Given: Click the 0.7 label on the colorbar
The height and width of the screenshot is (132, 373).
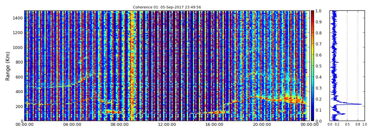Looking at the screenshot, I should coord(318,44).
